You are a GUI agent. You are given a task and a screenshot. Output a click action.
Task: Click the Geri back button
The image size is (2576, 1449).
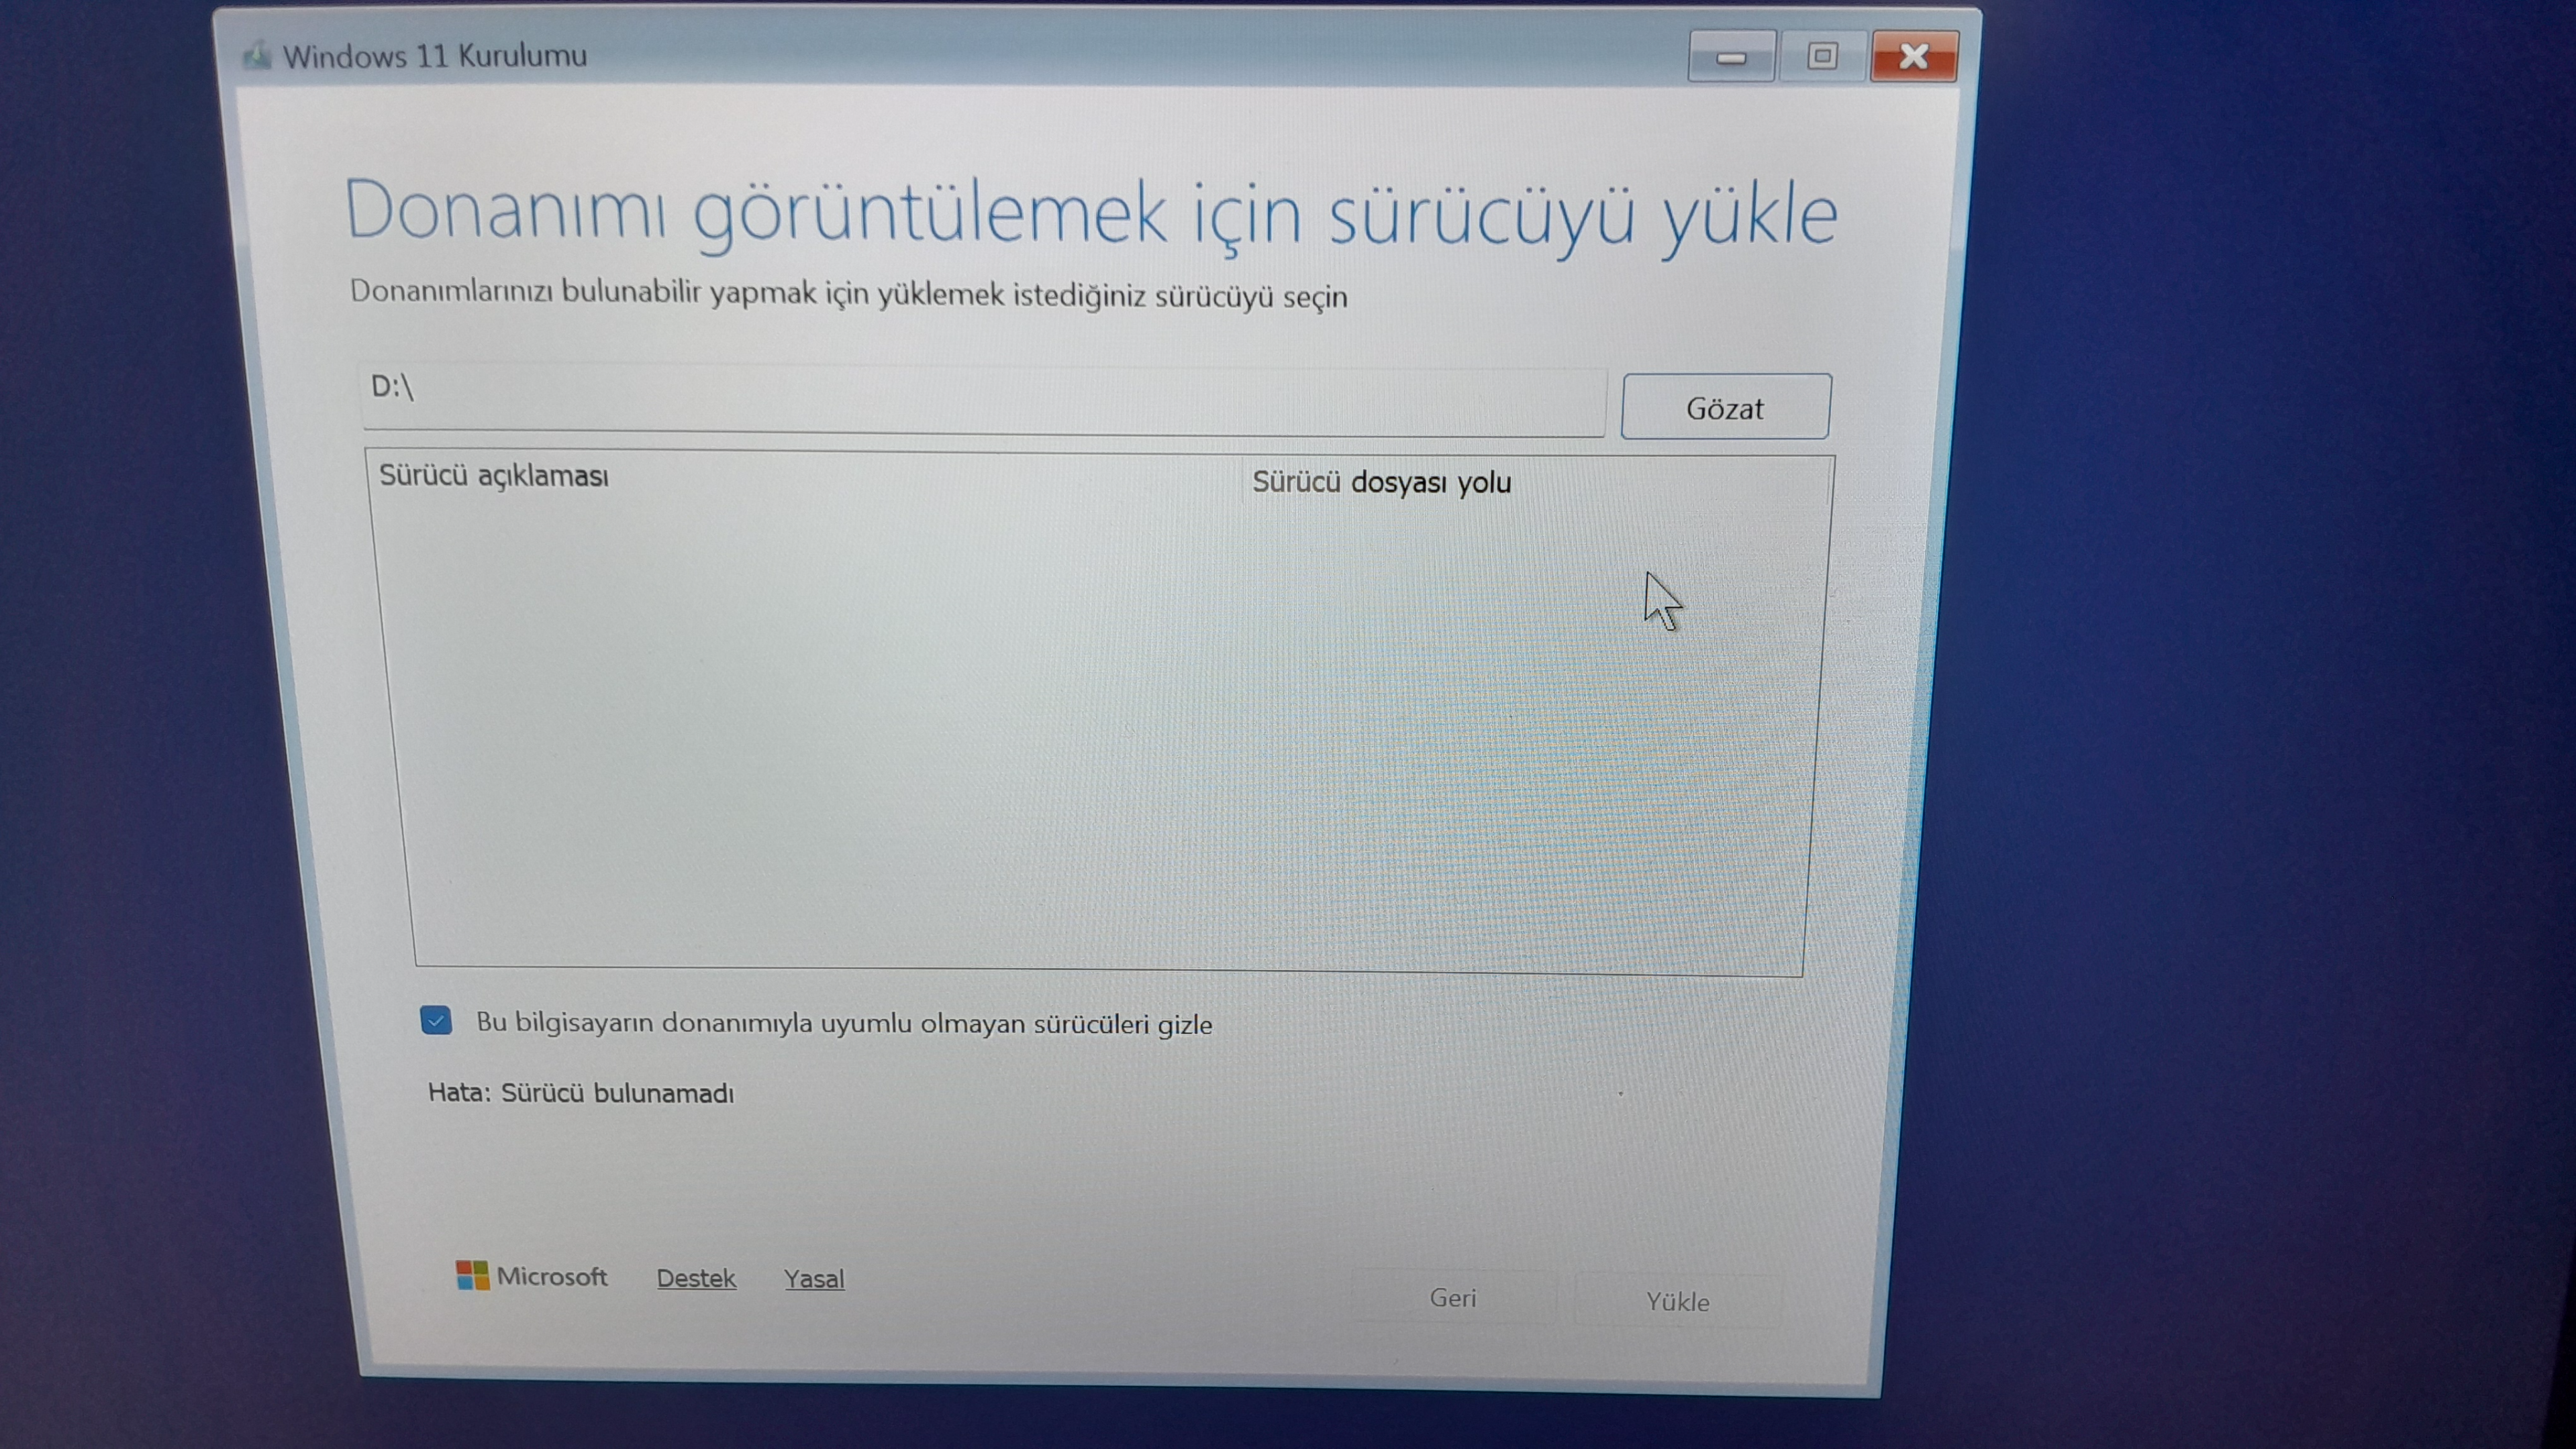1453,1297
